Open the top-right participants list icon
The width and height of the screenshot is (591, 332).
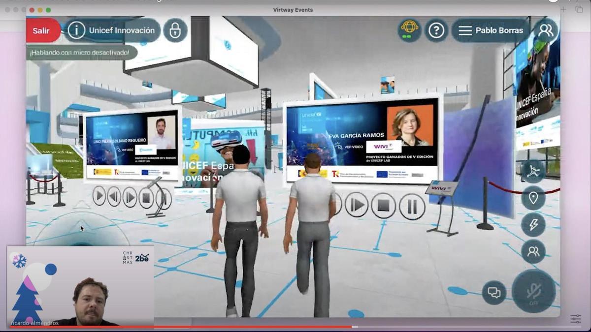pyautogui.click(x=546, y=30)
